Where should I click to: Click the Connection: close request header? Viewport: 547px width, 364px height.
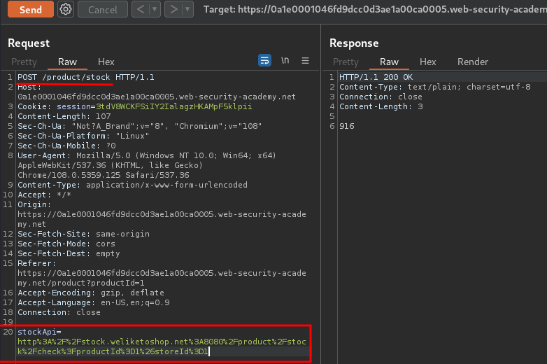(x=59, y=312)
